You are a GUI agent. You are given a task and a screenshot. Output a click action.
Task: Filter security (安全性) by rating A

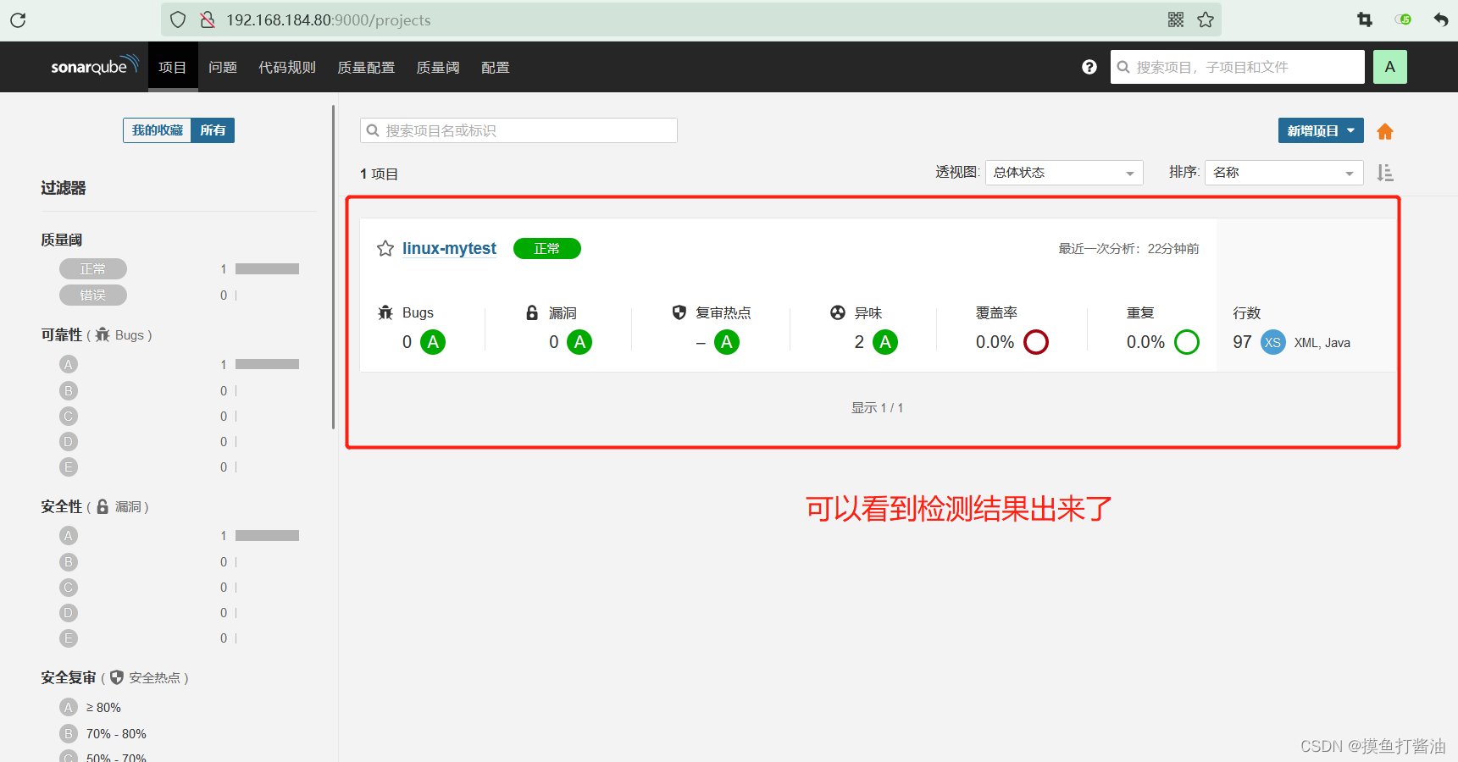click(x=69, y=536)
